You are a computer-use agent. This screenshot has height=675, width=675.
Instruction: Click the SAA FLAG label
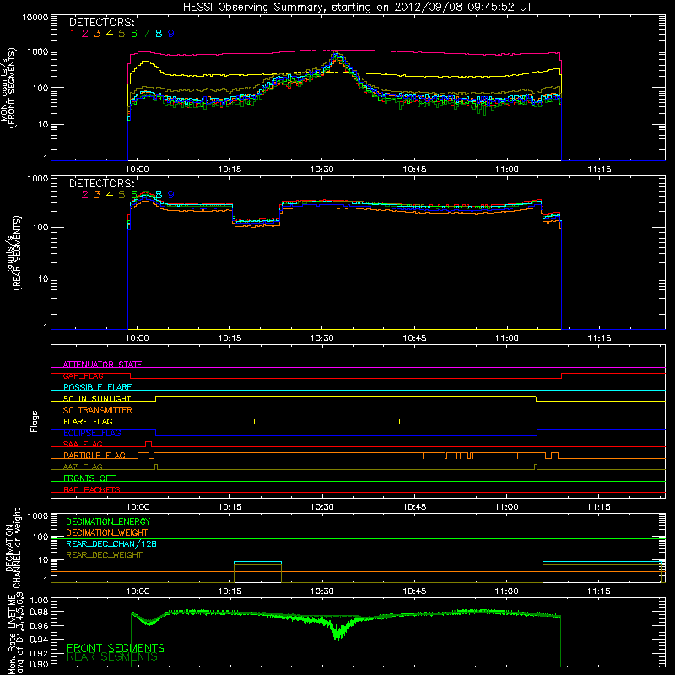click(83, 445)
